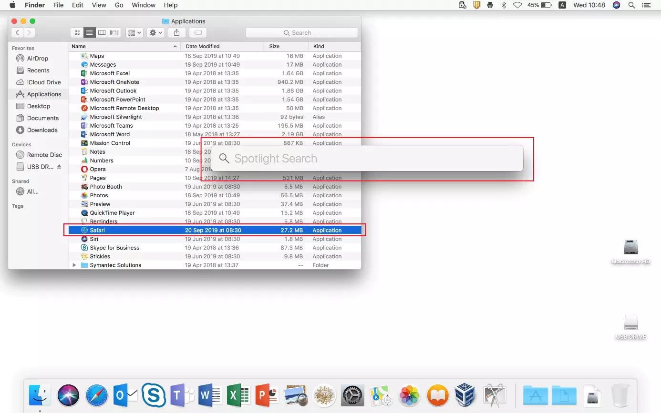The width and height of the screenshot is (661, 413).
Task: Switch Finder to gallery view
Action: pyautogui.click(x=114, y=32)
